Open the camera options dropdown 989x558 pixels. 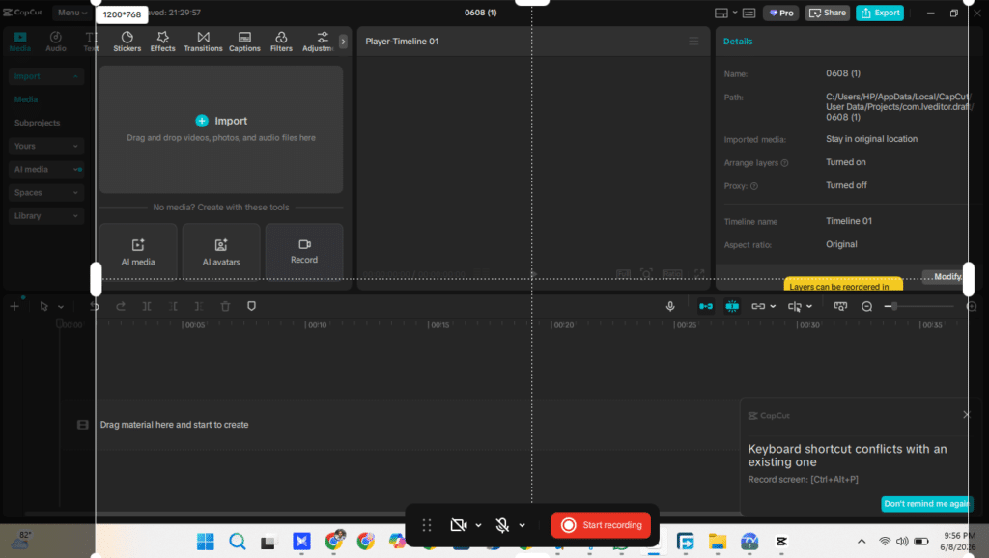tap(479, 526)
